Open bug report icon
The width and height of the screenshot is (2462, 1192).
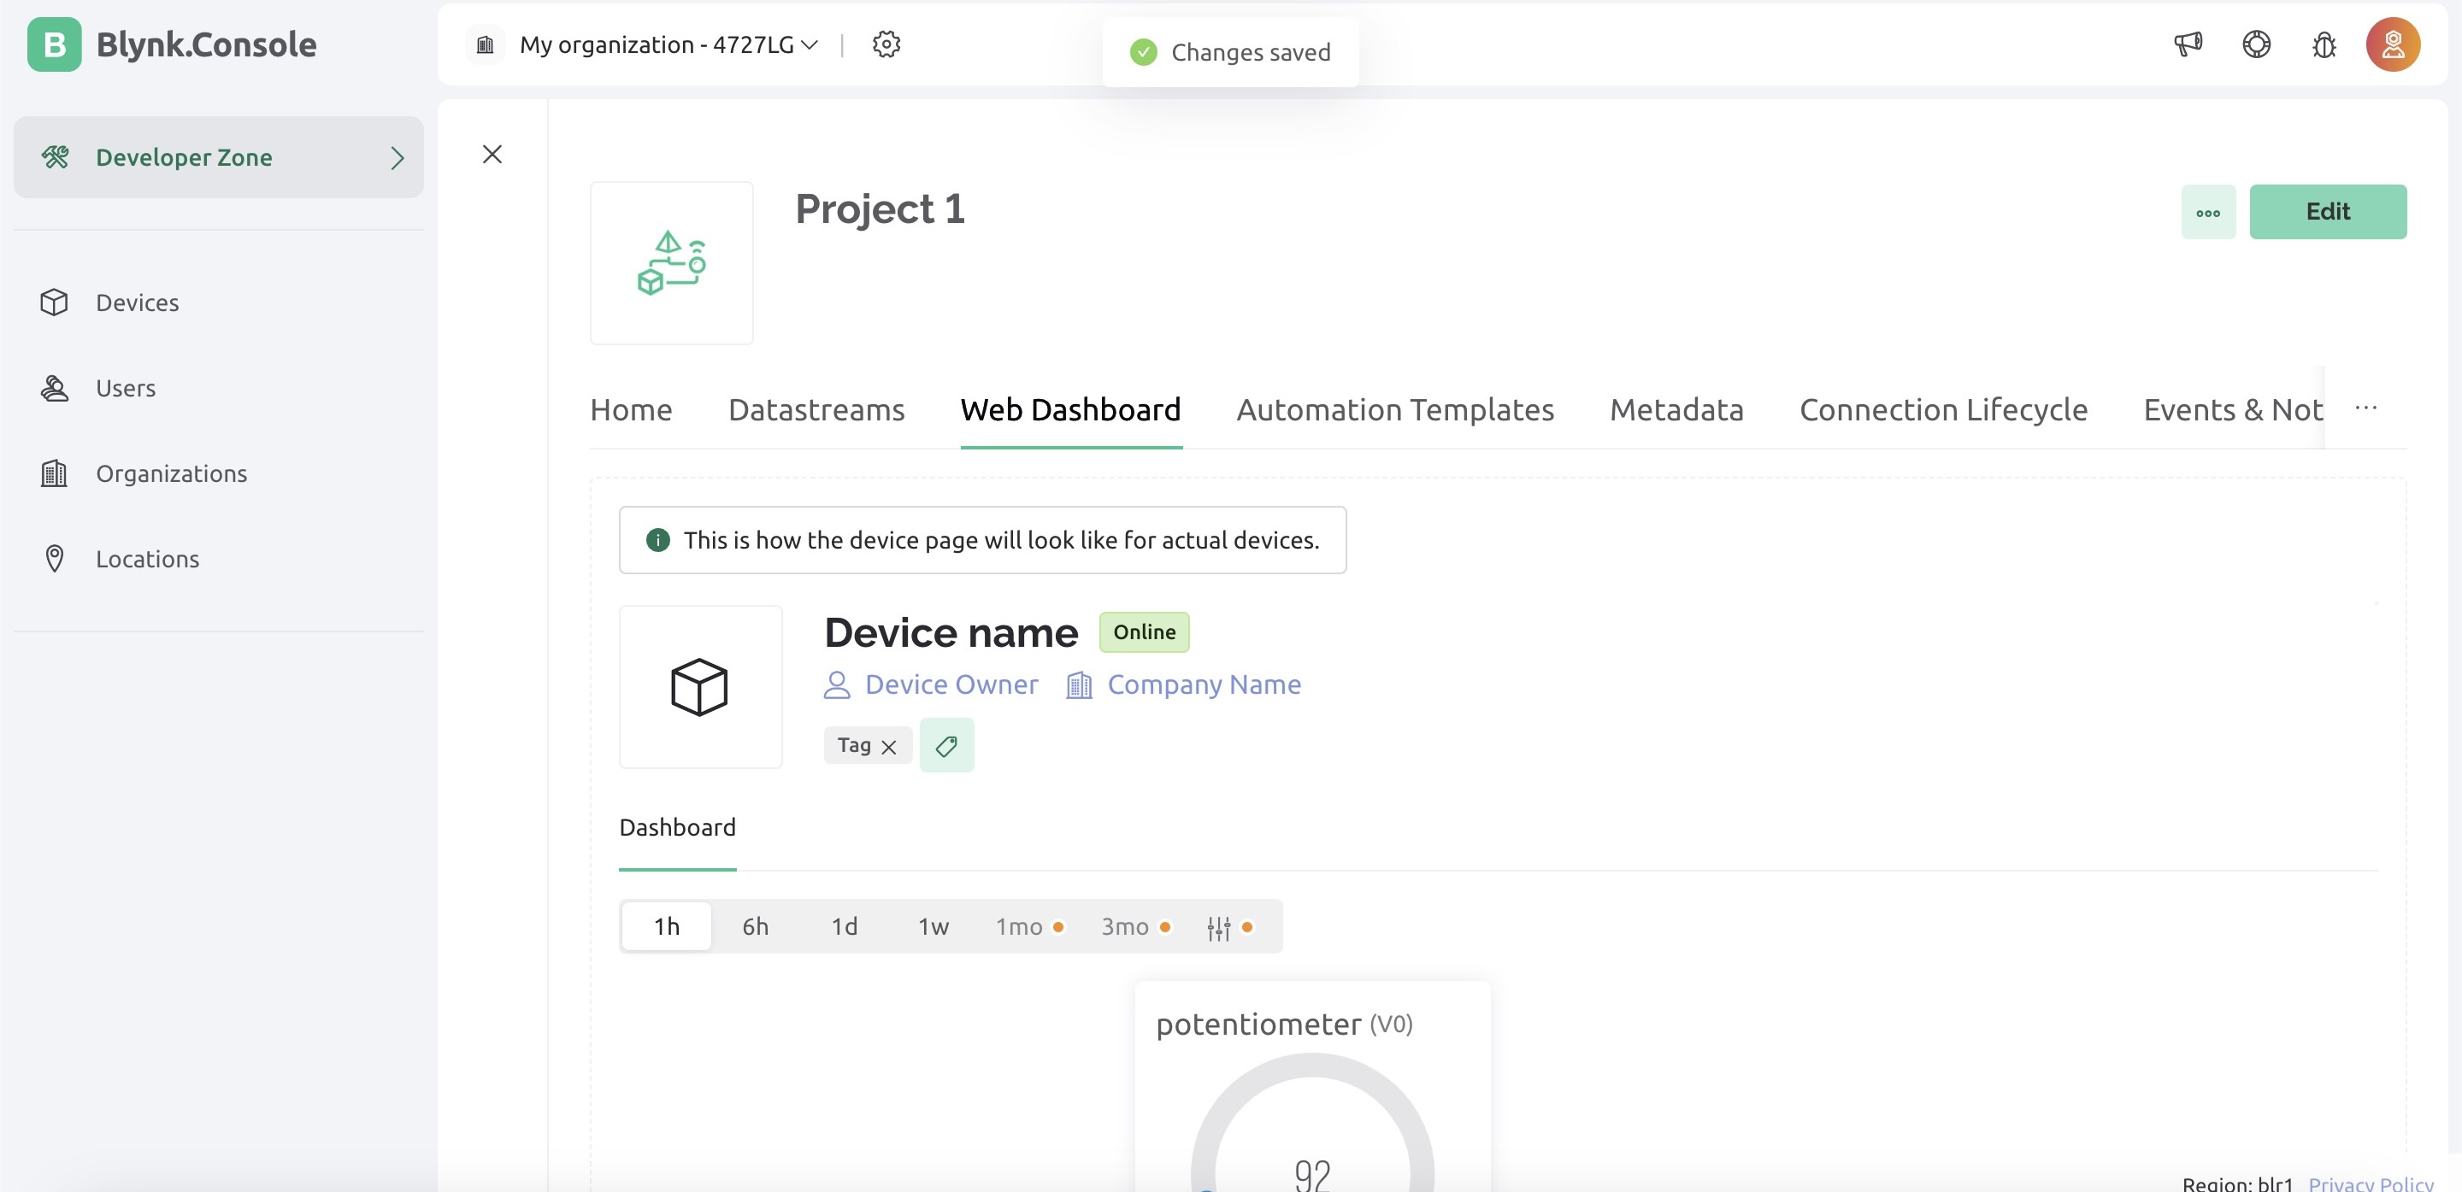[x=2324, y=44]
